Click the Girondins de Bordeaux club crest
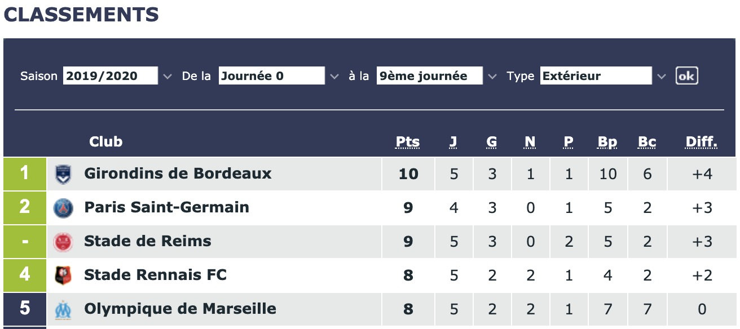740x329 pixels. click(x=63, y=174)
